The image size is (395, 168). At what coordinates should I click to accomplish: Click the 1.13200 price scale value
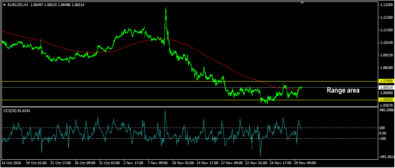click(387, 5)
